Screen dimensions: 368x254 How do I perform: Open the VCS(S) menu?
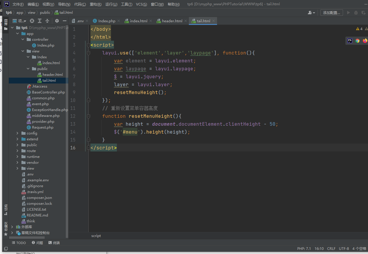coord(142,4)
